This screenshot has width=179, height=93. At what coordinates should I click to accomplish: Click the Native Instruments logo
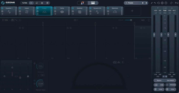pos(176,3)
